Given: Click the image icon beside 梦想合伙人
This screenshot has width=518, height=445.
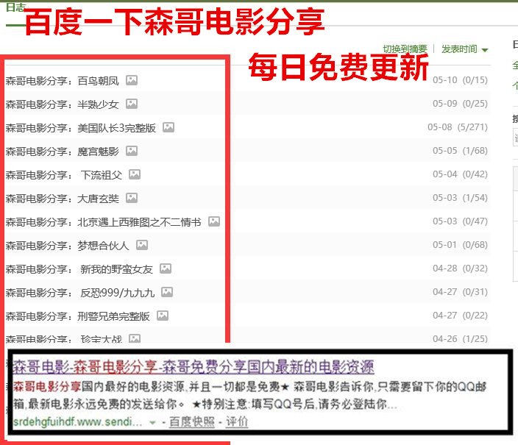Looking at the screenshot, I should pyautogui.click(x=142, y=245).
